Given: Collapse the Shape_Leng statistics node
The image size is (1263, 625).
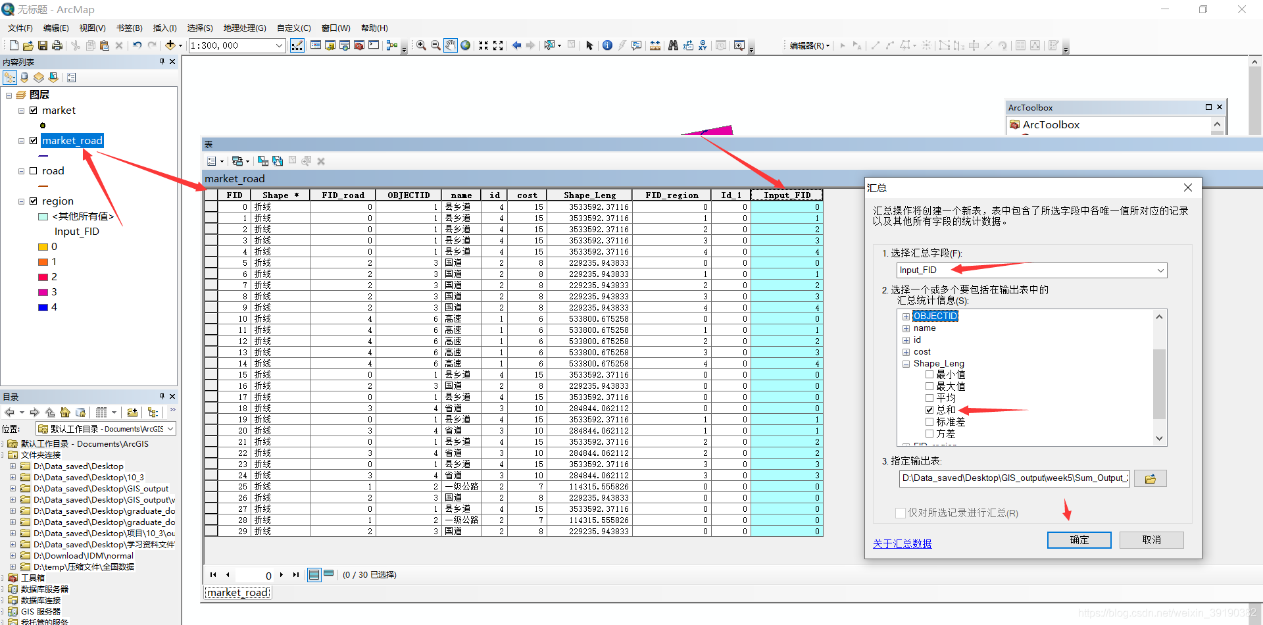Looking at the screenshot, I should pyautogui.click(x=906, y=364).
